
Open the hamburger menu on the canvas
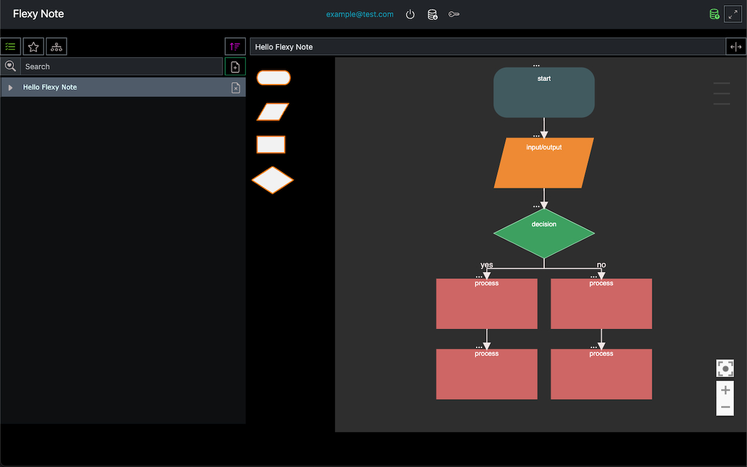721,93
